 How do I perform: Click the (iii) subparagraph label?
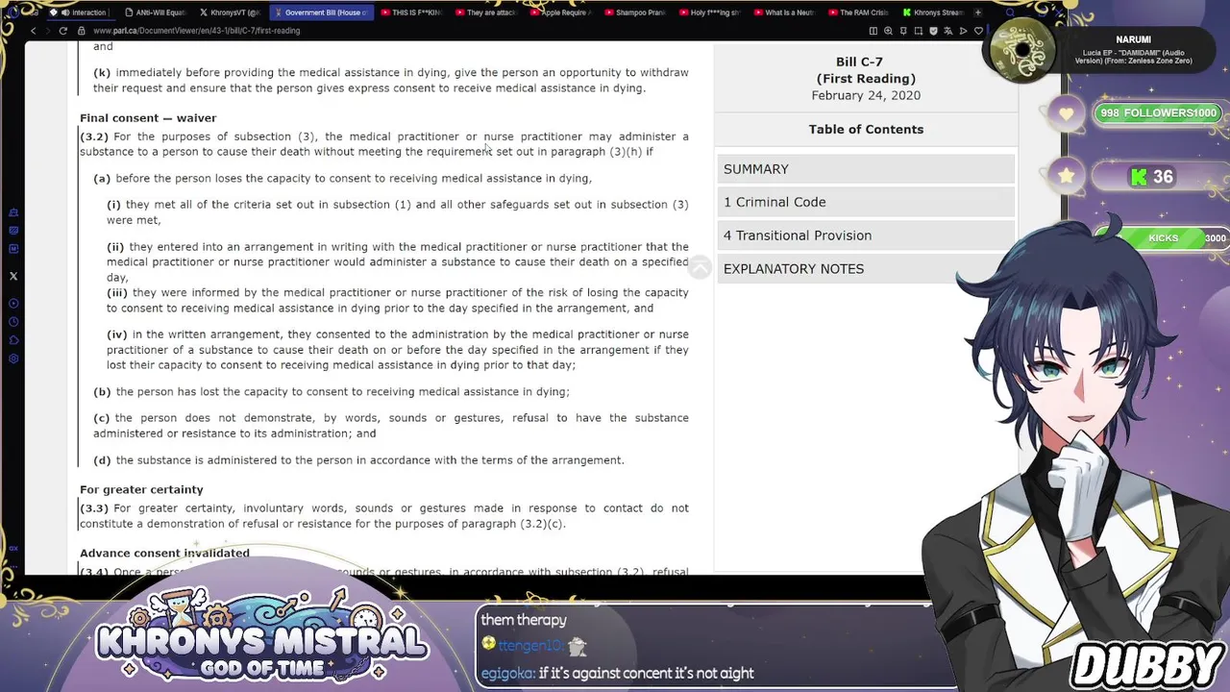(x=117, y=293)
